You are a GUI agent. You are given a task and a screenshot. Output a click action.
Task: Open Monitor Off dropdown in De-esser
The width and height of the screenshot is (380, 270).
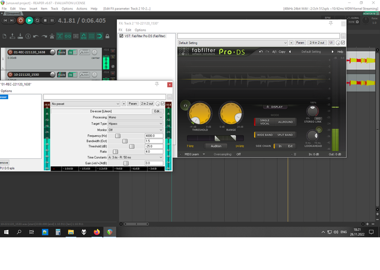pyautogui.click(x=135, y=130)
